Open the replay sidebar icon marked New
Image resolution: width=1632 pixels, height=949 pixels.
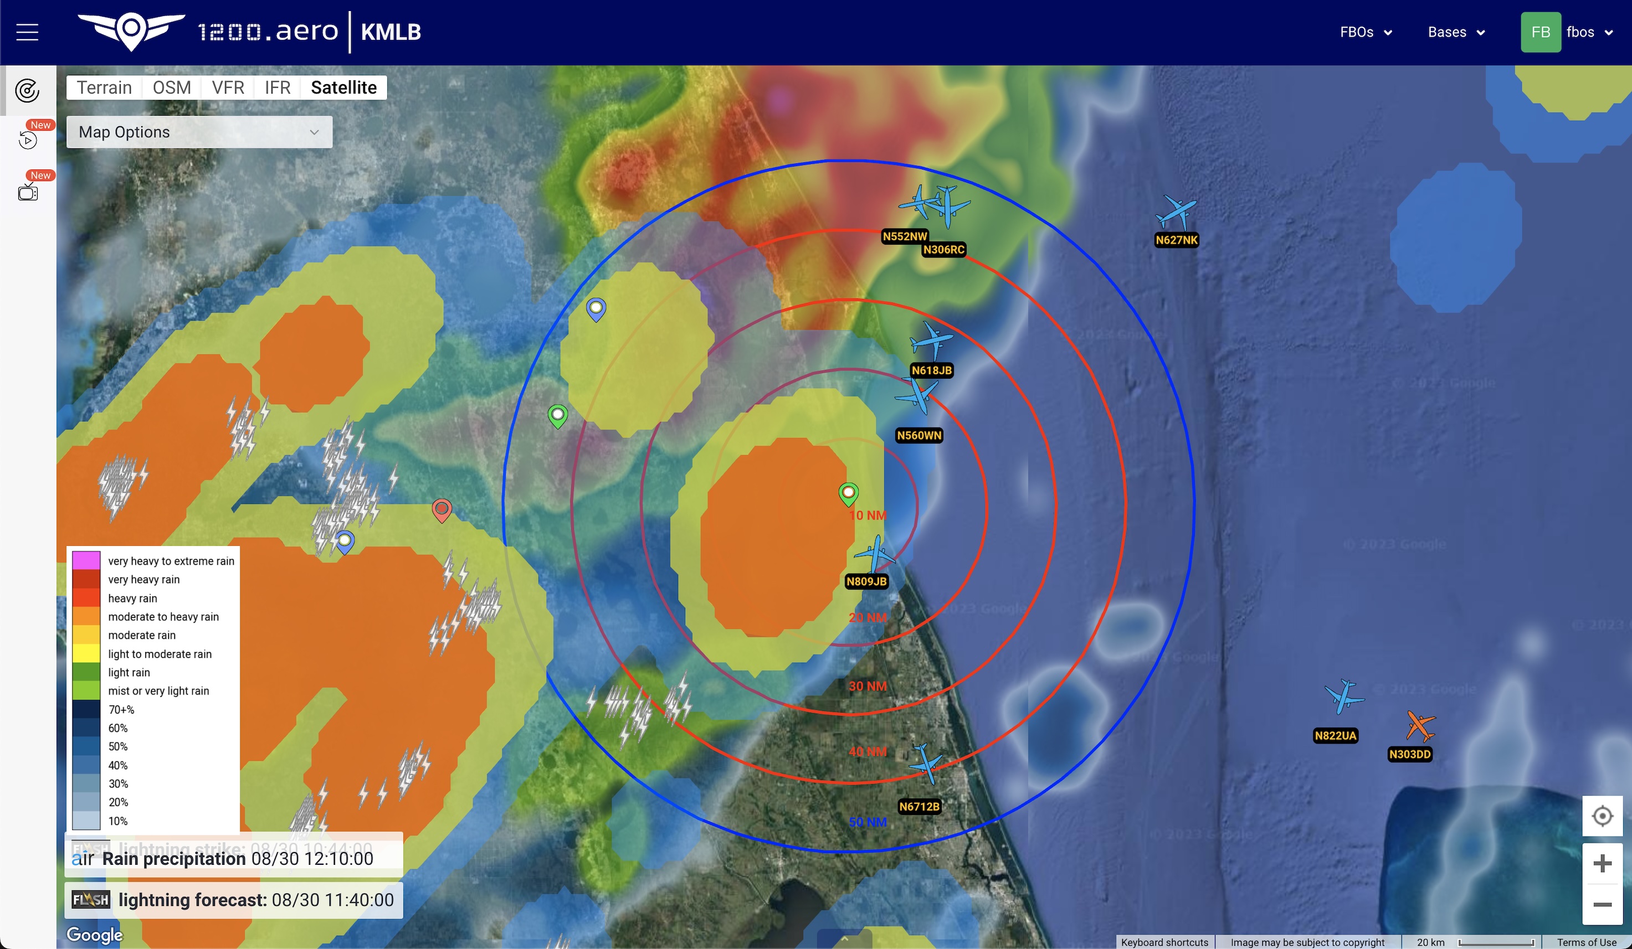[28, 139]
